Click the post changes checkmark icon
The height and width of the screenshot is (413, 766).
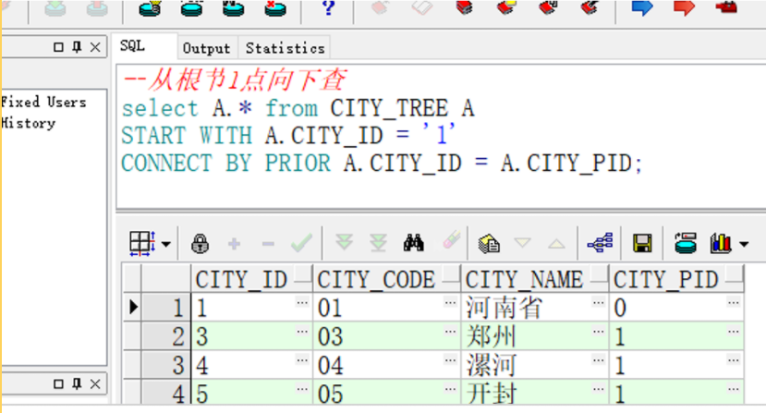pos(301,242)
